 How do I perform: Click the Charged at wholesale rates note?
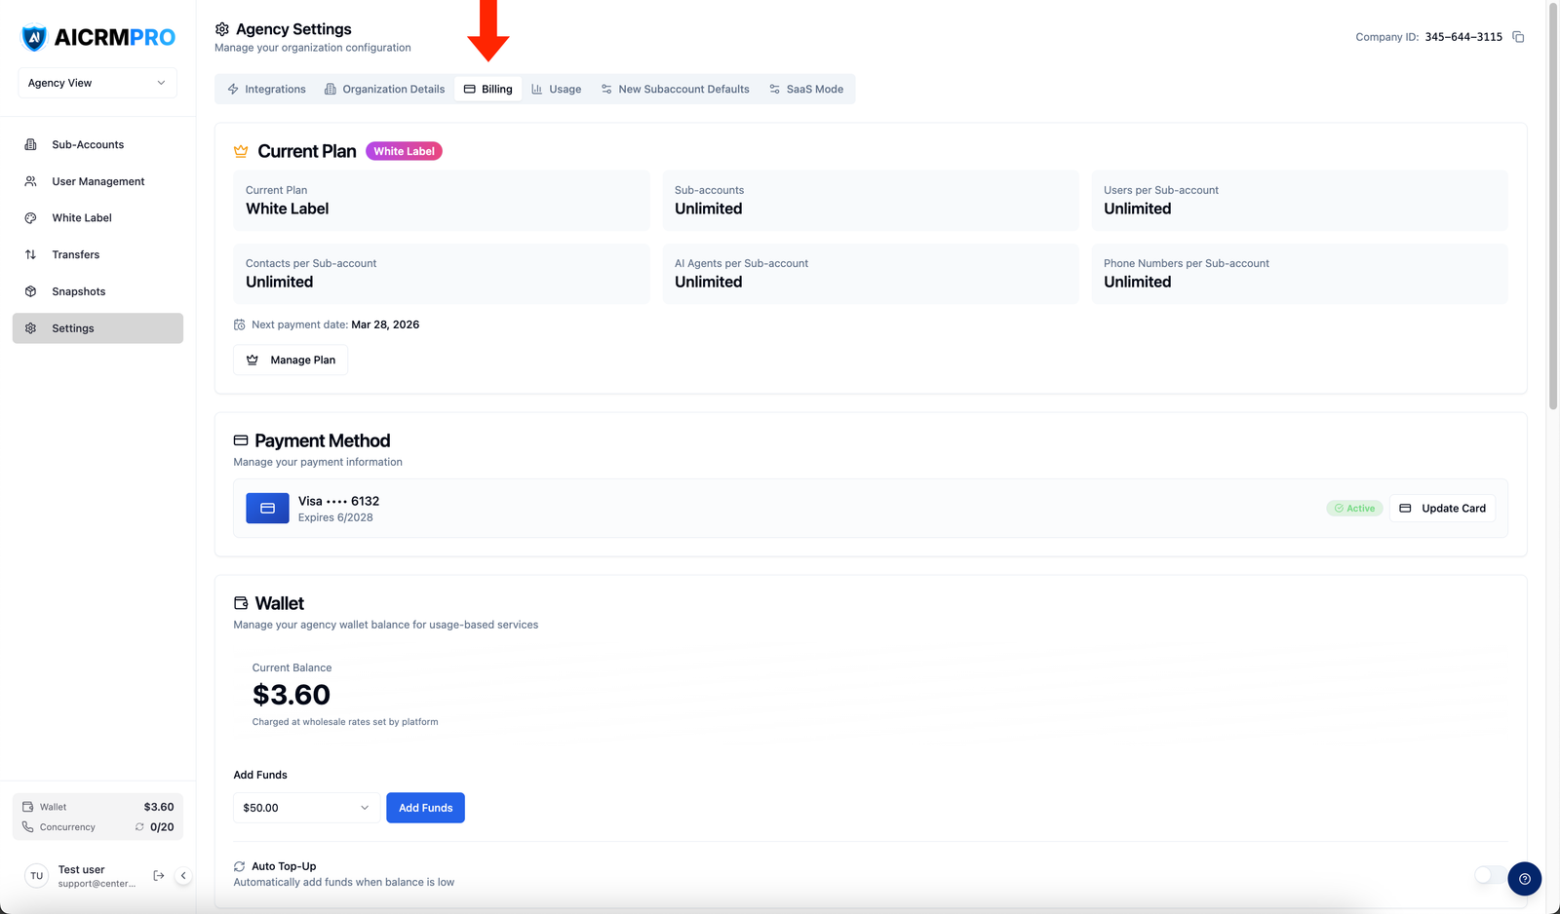tap(345, 722)
